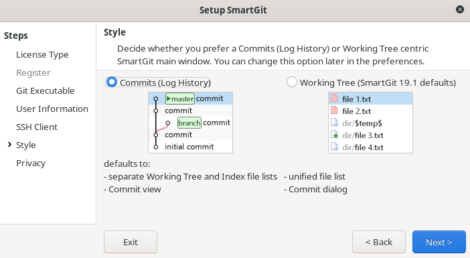Open the Register step
The width and height of the screenshot is (470, 258).
pos(33,72)
